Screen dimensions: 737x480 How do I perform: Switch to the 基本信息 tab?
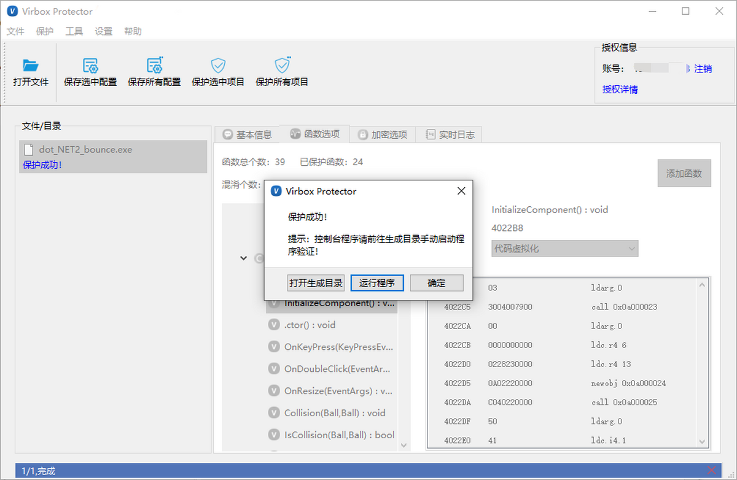[247, 134]
